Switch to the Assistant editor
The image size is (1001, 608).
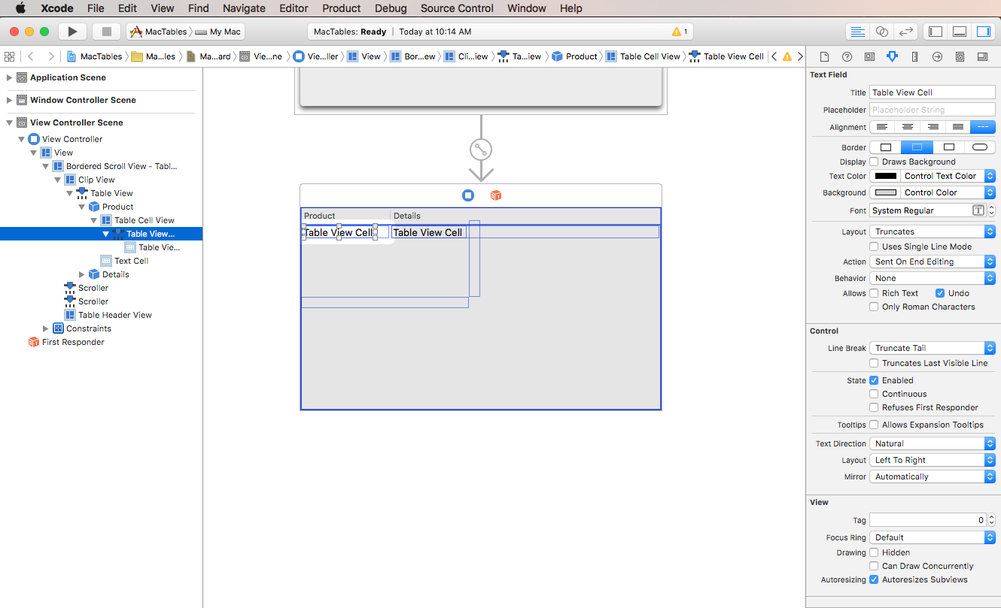(x=881, y=31)
